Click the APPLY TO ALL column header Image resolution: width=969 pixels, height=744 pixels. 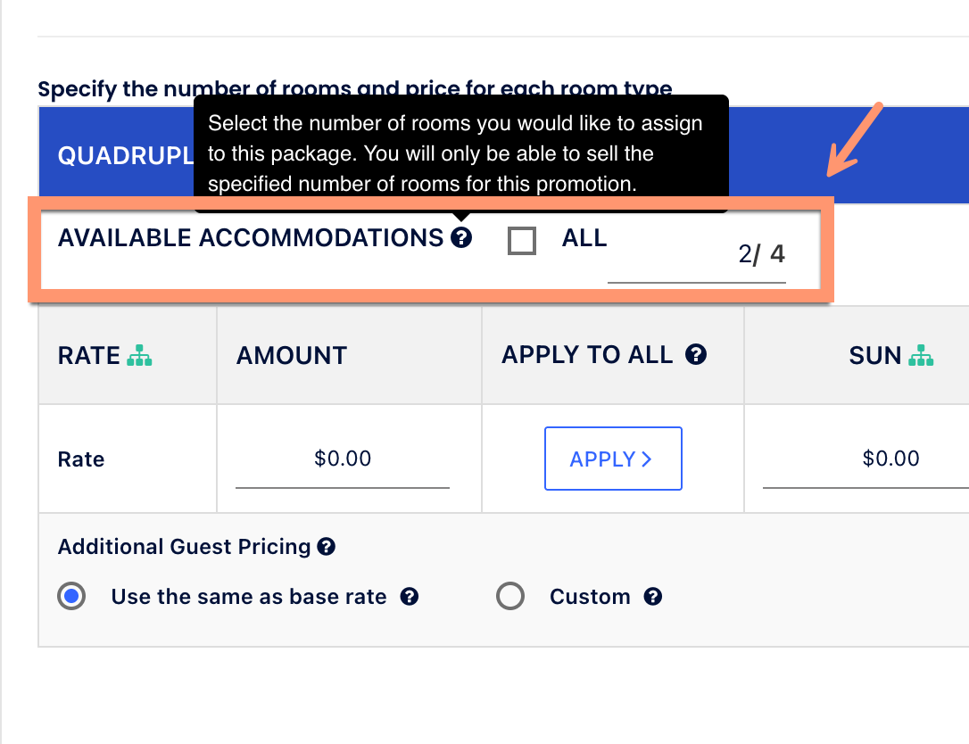[x=587, y=355]
